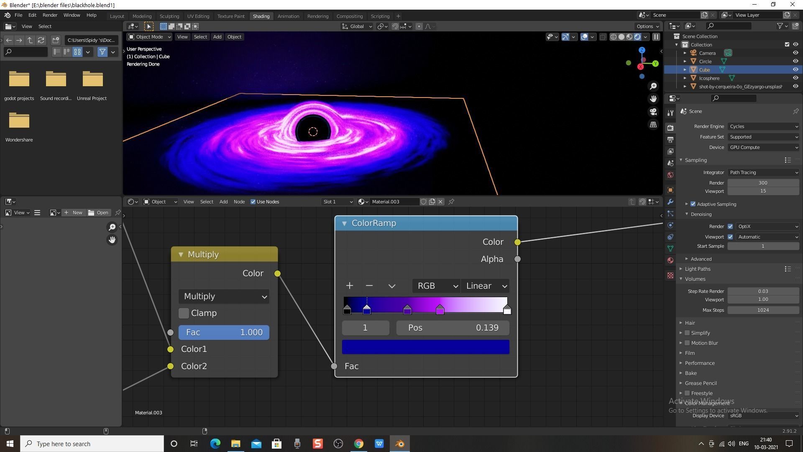
Task: Click the viewport pan hand gizmo
Action: 653,99
